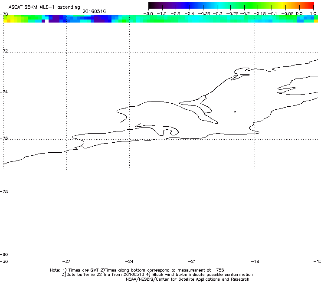Select the -18 longitude axis label
Image resolution: width=321 pixels, height=282 pixels.
click(x=255, y=261)
